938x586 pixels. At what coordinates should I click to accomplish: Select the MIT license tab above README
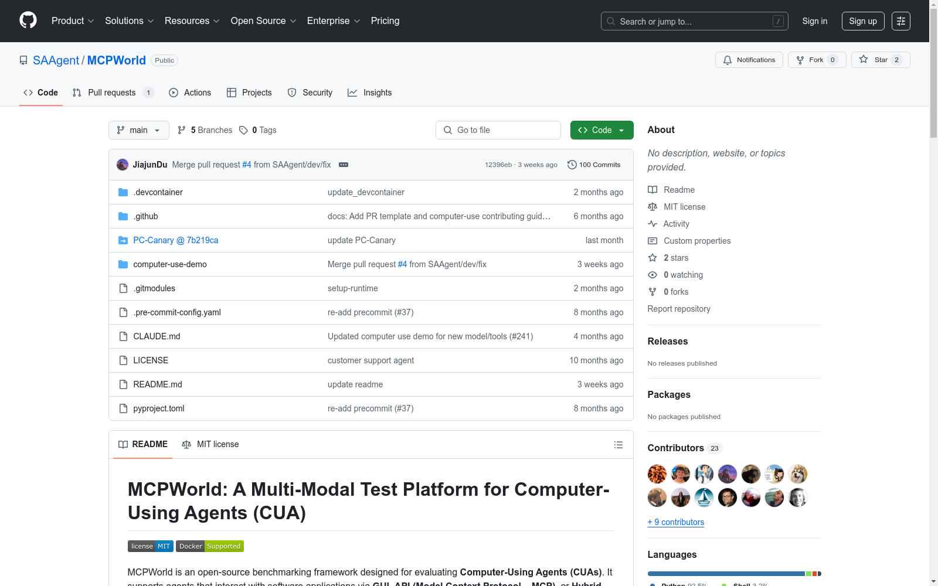(210, 444)
